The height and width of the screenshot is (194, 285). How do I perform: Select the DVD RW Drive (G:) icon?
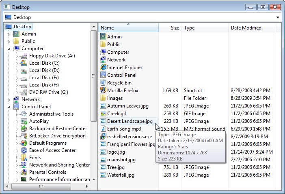coord(24,92)
